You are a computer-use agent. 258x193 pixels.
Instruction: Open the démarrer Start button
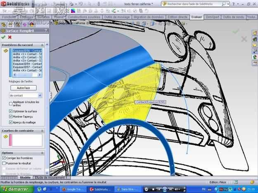(x=17, y=189)
